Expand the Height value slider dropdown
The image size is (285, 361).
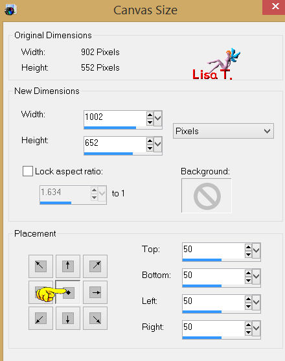158,144
